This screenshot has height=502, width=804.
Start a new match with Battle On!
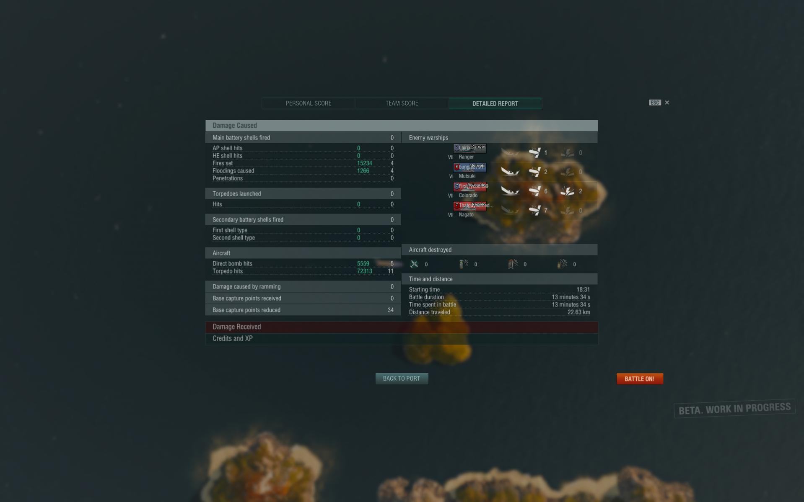(640, 379)
